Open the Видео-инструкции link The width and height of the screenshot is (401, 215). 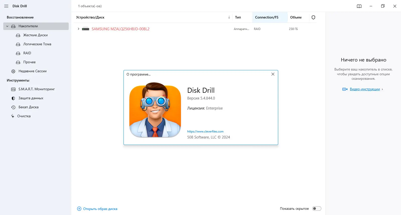pyautogui.click(x=365, y=89)
